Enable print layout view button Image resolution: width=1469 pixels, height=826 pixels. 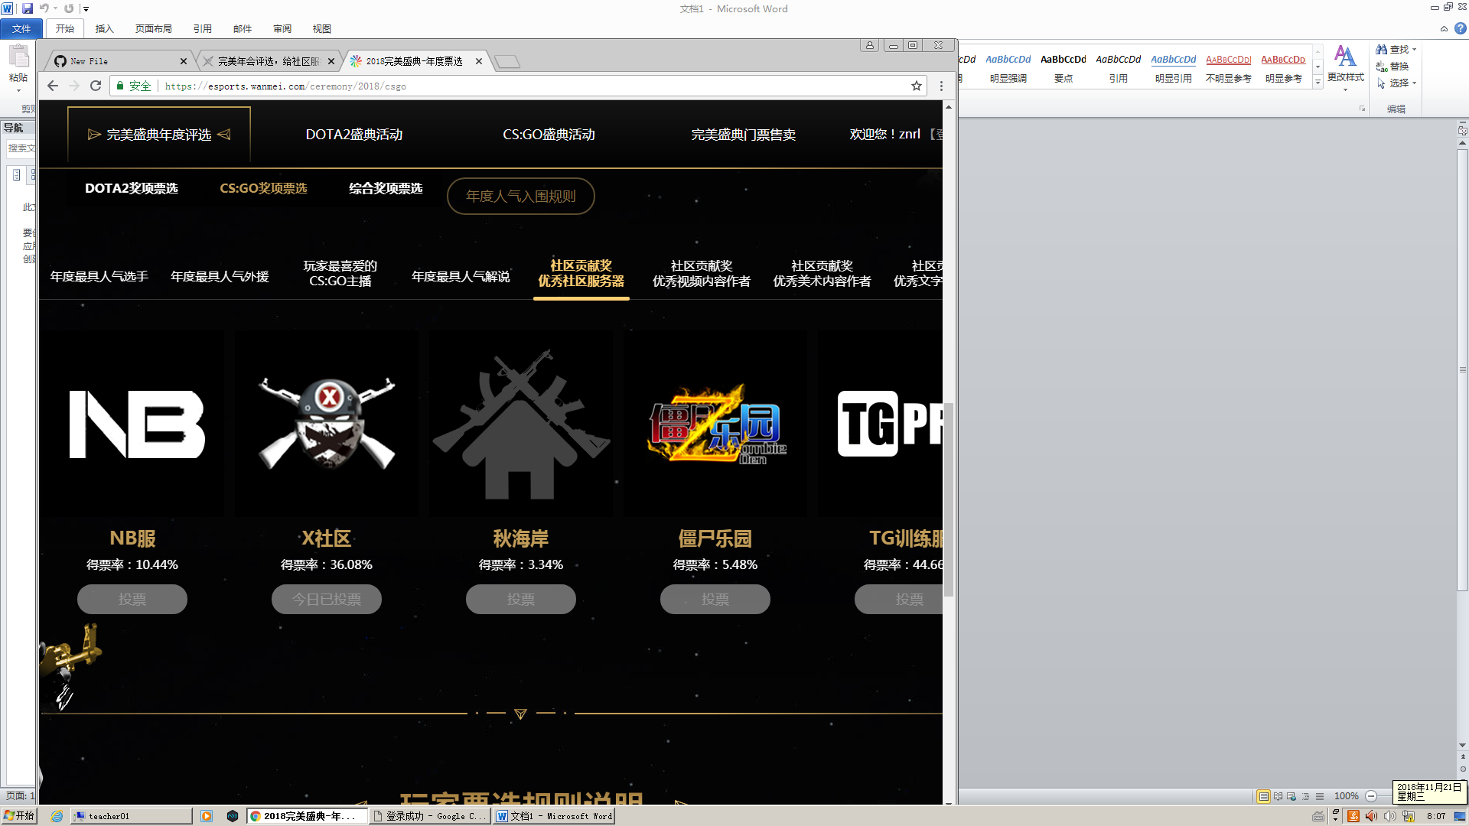click(x=1263, y=796)
